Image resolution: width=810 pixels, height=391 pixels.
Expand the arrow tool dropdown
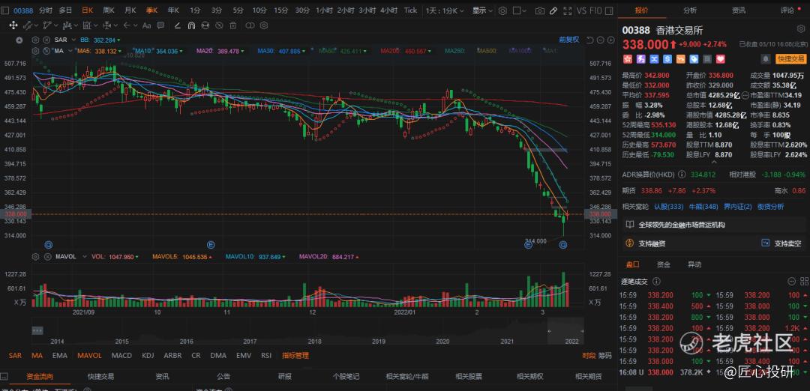click(x=134, y=25)
